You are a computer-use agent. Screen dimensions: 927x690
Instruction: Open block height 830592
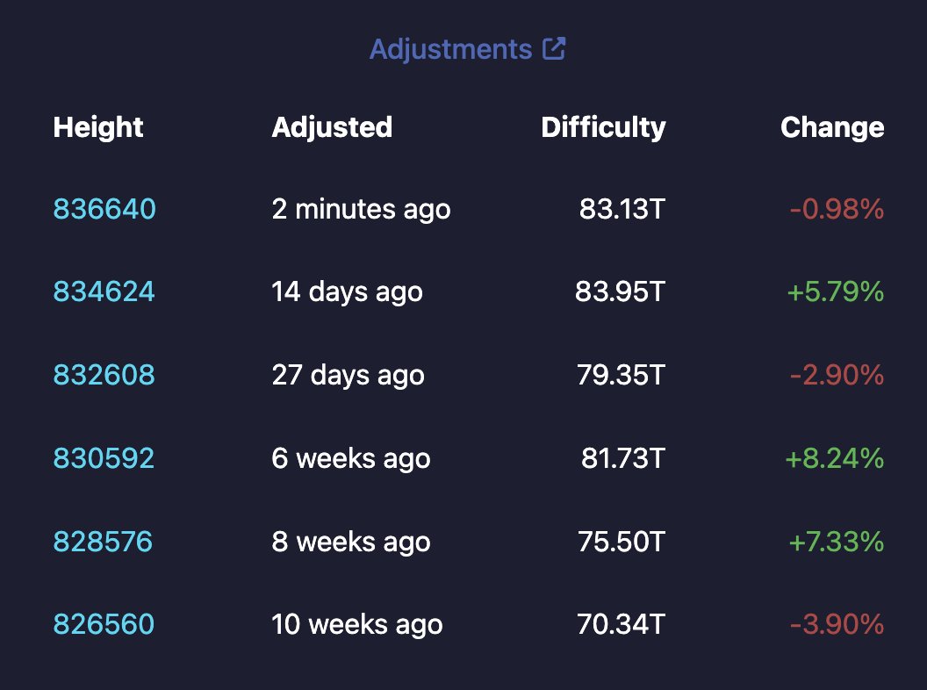104,458
